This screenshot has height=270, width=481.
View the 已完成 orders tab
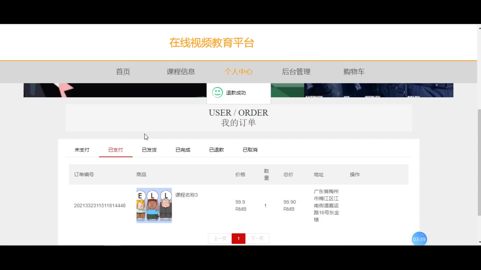click(183, 150)
